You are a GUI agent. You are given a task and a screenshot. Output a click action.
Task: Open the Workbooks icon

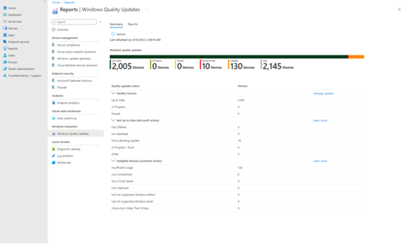click(x=53, y=163)
